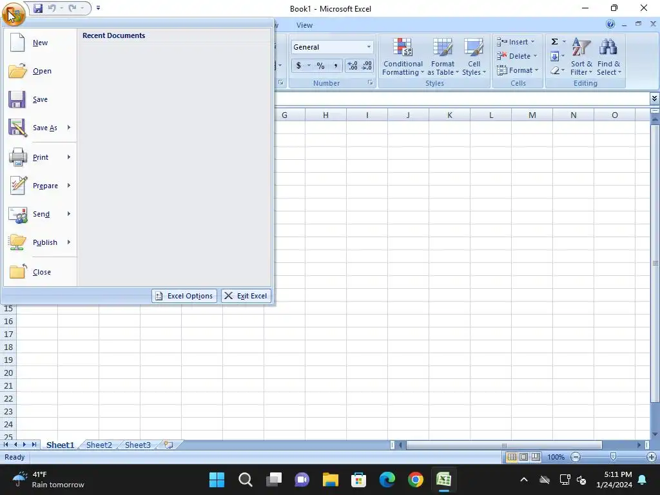Select column H header
Image resolution: width=660 pixels, height=495 pixels.
click(325, 115)
